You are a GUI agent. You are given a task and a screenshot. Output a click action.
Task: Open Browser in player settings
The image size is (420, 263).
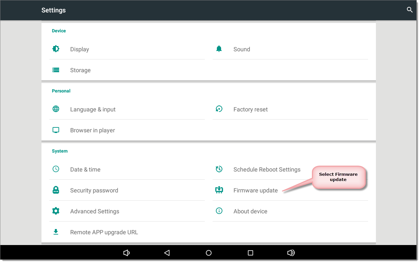pos(92,130)
